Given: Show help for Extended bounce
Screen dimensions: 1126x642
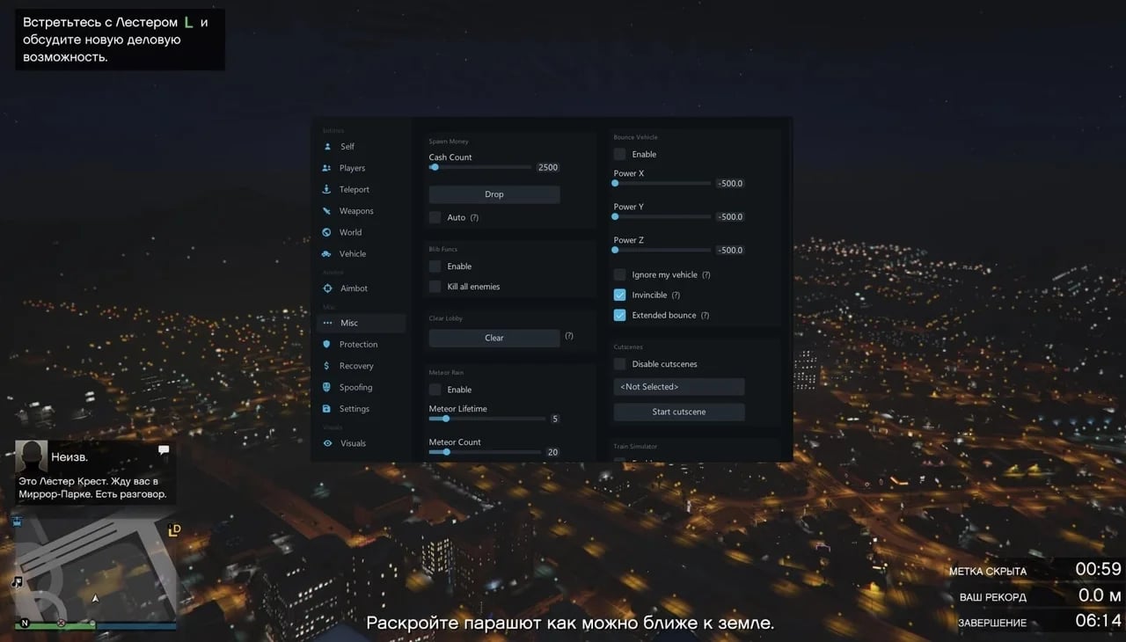Looking at the screenshot, I should pyautogui.click(x=706, y=316).
